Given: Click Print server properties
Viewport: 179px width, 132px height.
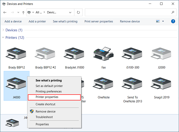Looking at the screenshot, I should [x=99, y=21].
